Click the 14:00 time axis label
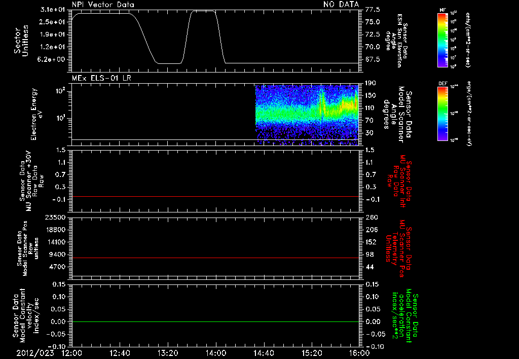This screenshot has height=359, width=519. (x=215, y=353)
